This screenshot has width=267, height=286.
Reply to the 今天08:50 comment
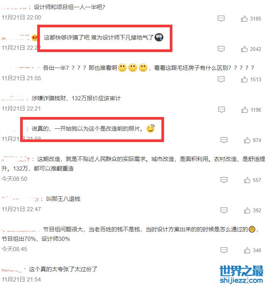224,180
